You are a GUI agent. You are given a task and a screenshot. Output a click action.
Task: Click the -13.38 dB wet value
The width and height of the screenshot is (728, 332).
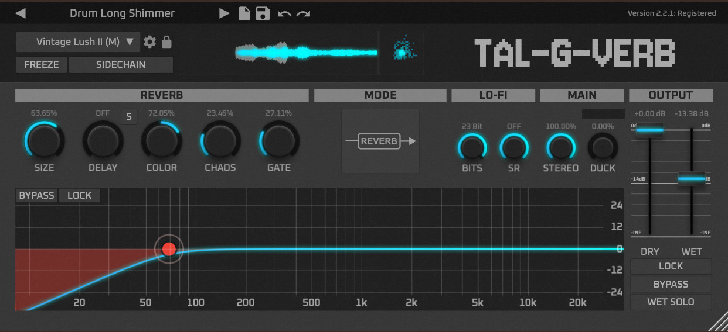[692, 113]
